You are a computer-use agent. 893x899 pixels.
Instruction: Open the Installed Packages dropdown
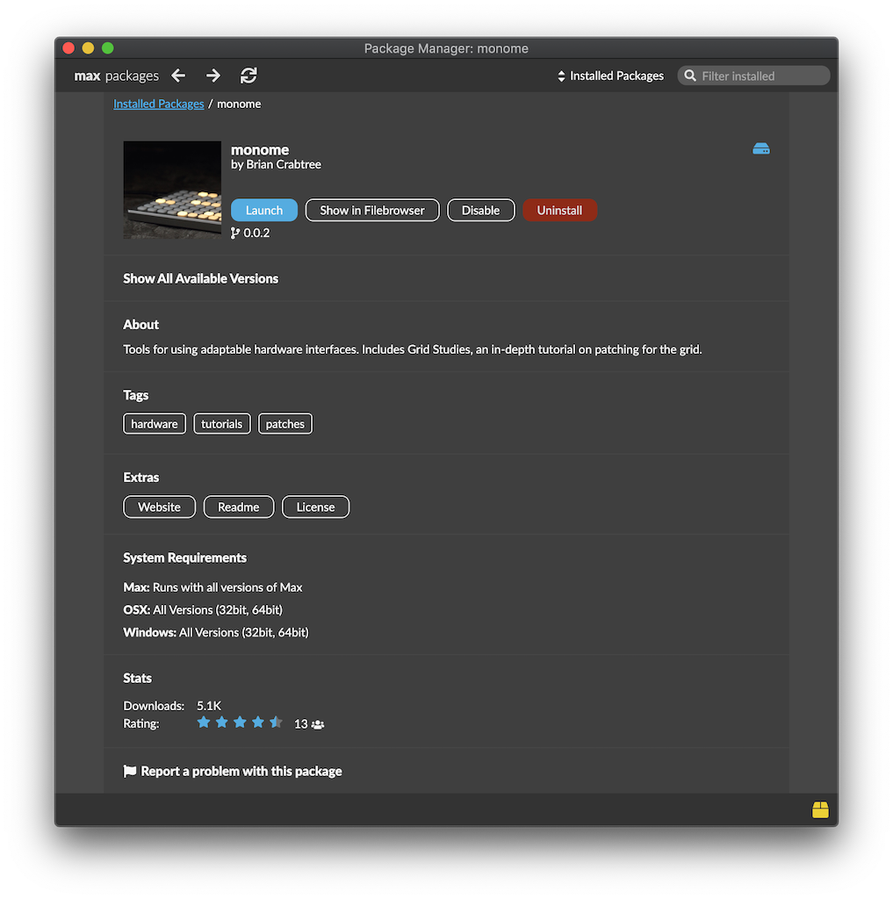click(610, 76)
